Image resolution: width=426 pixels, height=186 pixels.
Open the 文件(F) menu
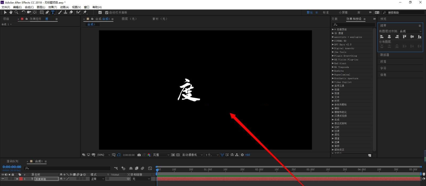coord(6,7)
